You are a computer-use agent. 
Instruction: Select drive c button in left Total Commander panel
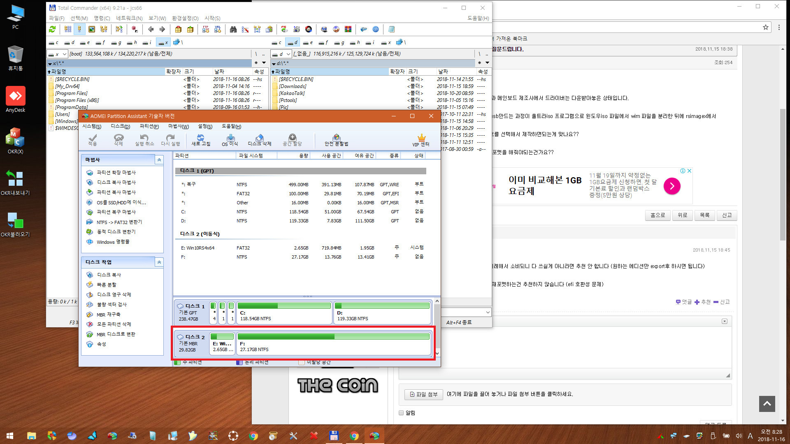pyautogui.click(x=53, y=42)
